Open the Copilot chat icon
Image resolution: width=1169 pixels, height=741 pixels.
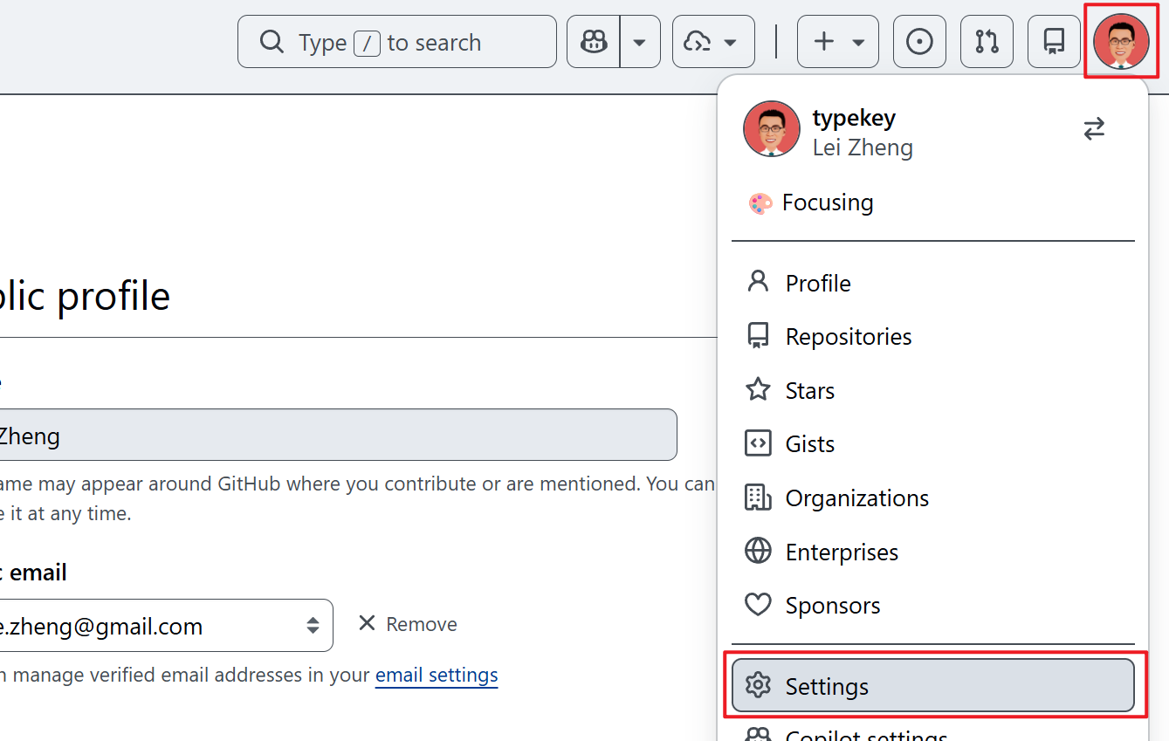tap(594, 41)
